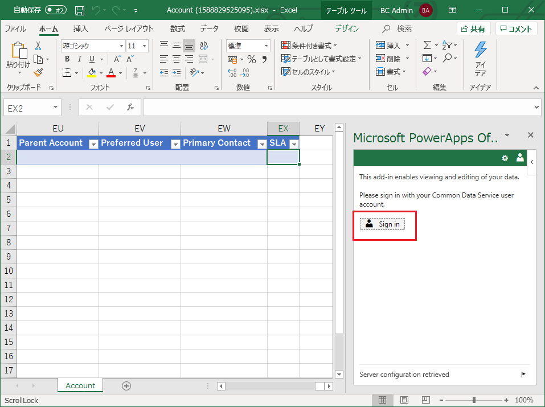Viewport: 545px width, 407px height.
Task: Click the text Orientation icon
Action: click(194, 73)
